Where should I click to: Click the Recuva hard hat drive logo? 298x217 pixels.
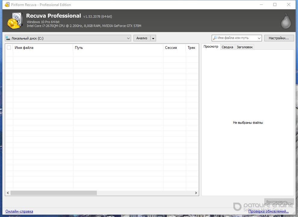click(14, 21)
